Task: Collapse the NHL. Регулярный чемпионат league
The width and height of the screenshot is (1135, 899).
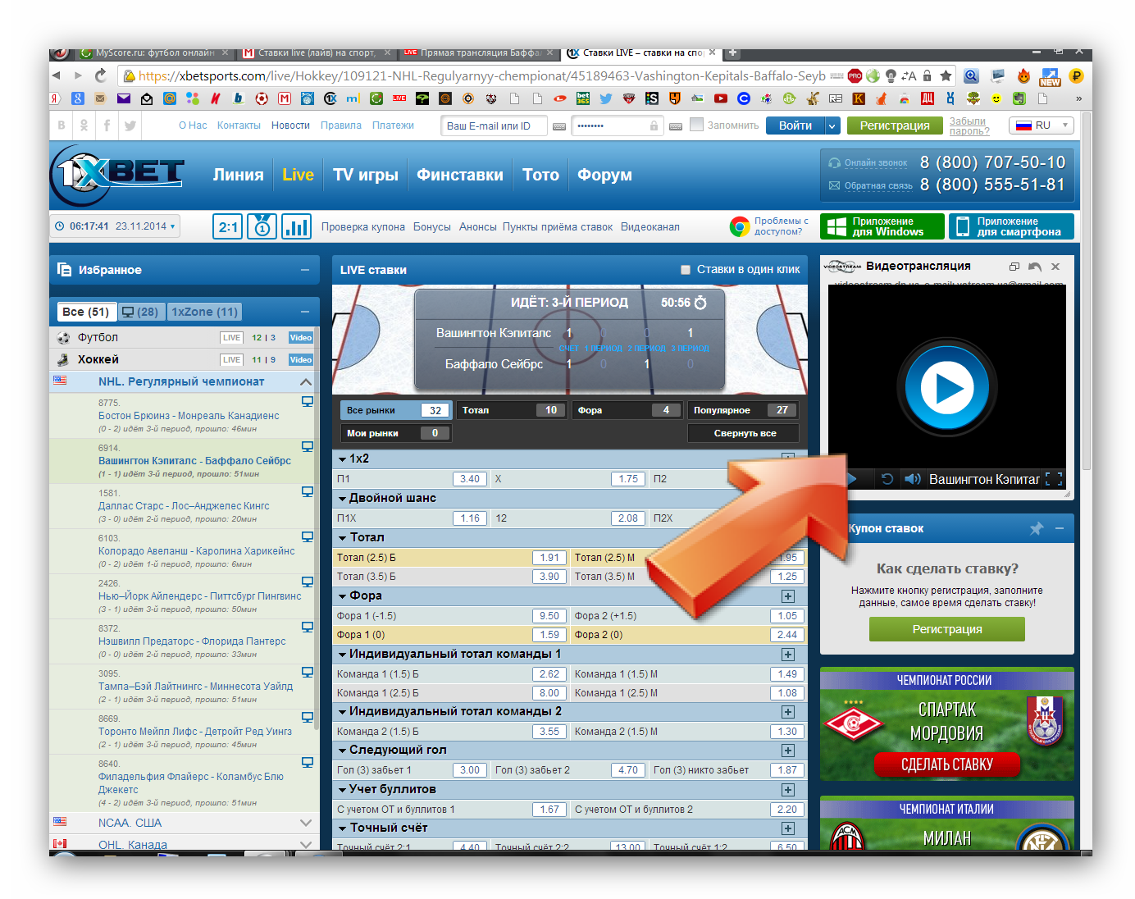Action: pyautogui.click(x=306, y=382)
